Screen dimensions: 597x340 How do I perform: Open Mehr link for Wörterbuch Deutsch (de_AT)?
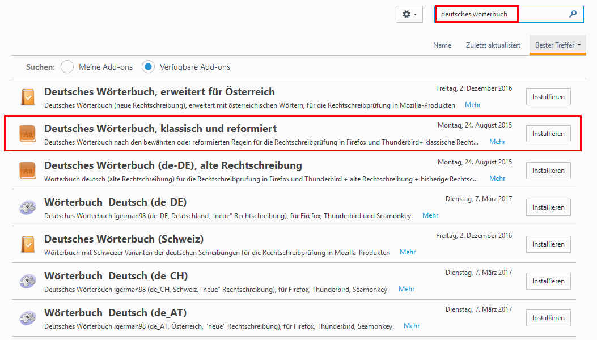point(412,325)
